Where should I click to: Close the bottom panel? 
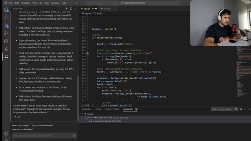[x=249, y=109]
